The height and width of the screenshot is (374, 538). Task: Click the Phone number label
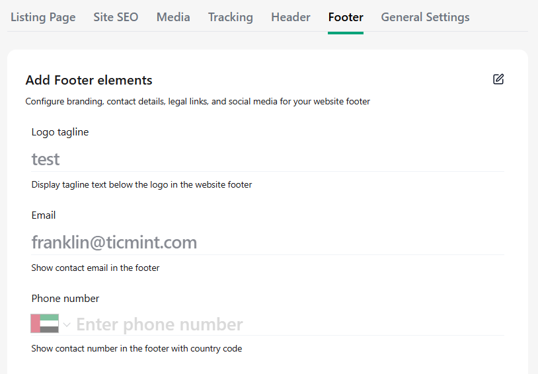65,299
